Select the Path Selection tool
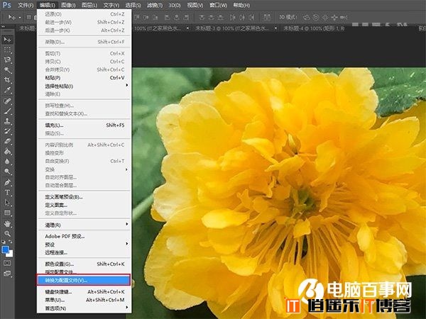 point(7,203)
